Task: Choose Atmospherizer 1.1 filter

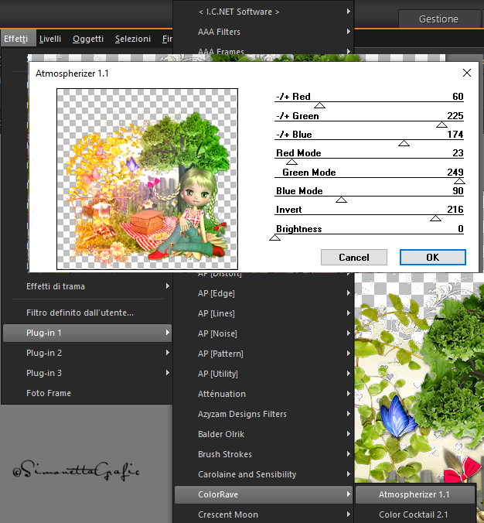Action: coord(414,494)
